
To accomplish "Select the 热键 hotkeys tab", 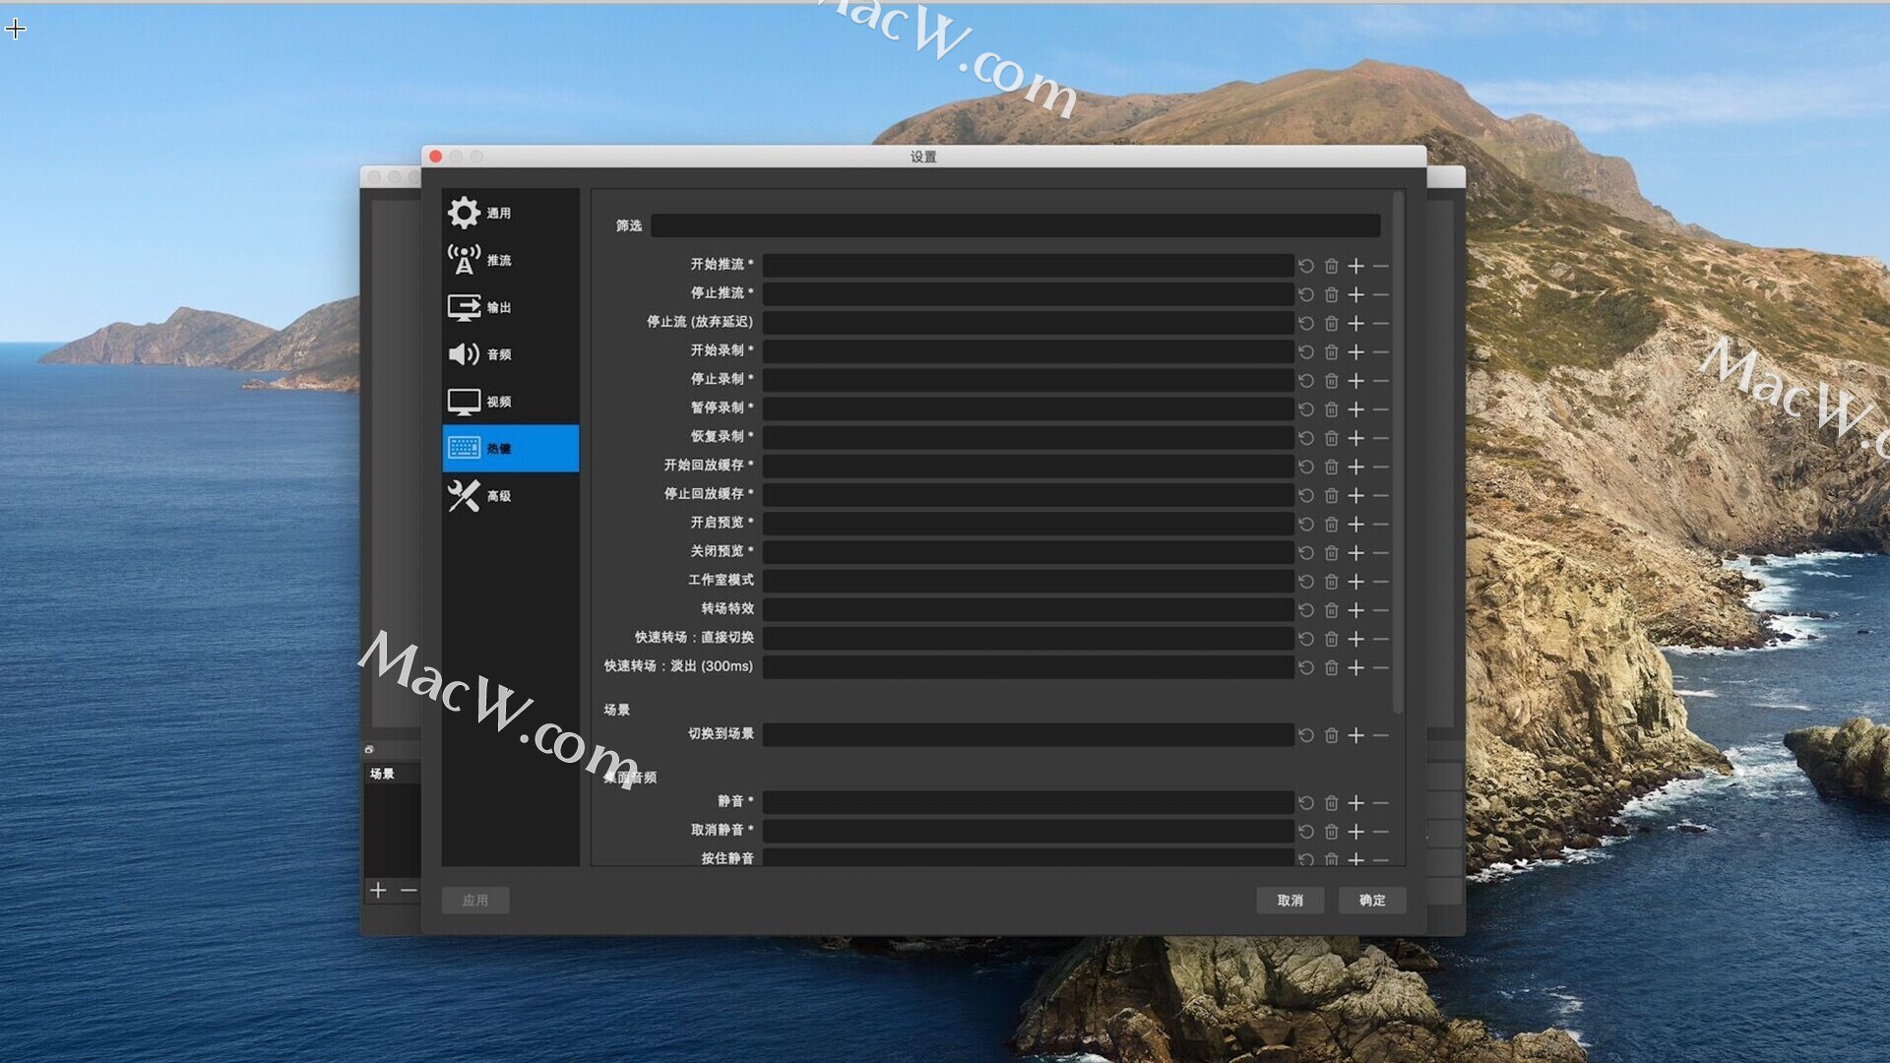I will click(x=510, y=449).
